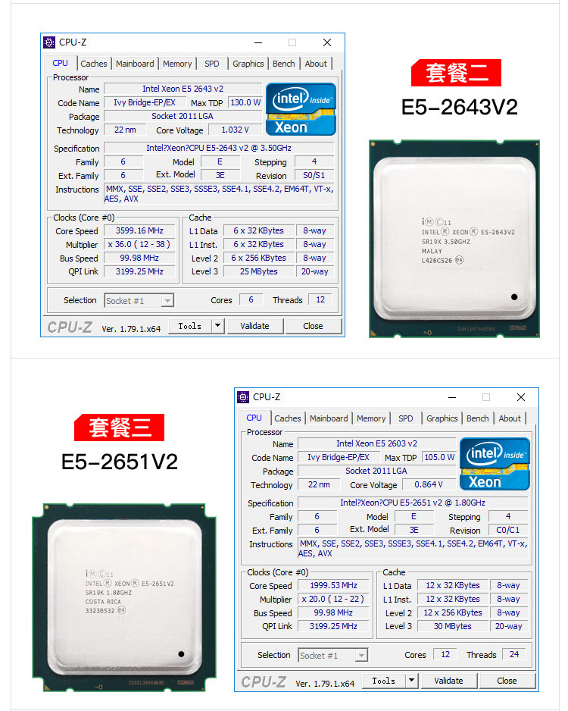Minimize the upper CPU-Z window

259,42
